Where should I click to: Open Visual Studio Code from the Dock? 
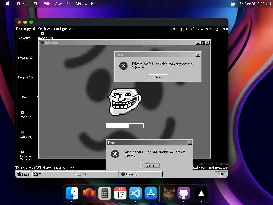click(135, 193)
